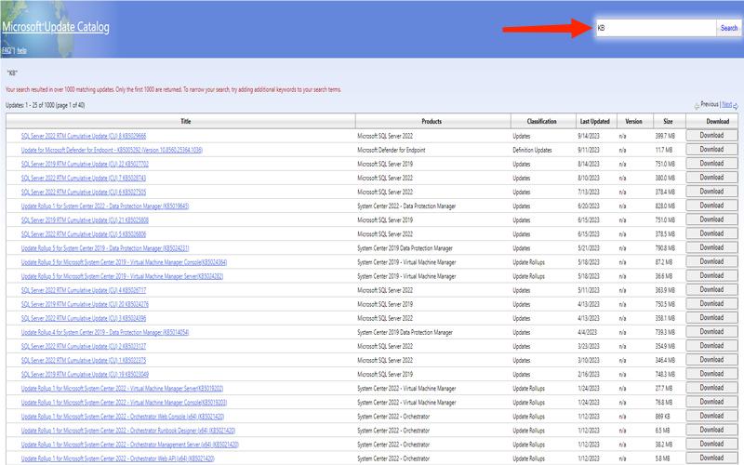Download SQL Server 2019 CU 19 update
The image size is (744, 465).
click(711, 374)
